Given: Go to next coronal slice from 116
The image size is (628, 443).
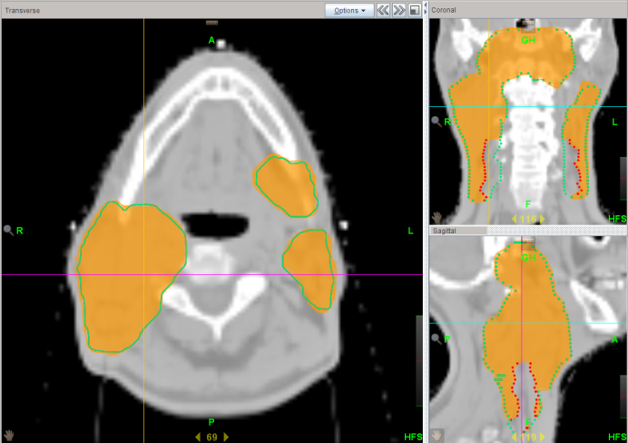Looking at the screenshot, I should pyautogui.click(x=542, y=219).
